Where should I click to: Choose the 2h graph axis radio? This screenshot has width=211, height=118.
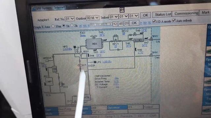tap(72, 25)
